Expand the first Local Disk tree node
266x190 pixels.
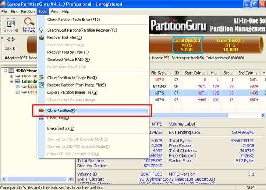pyautogui.click(x=12, y=76)
